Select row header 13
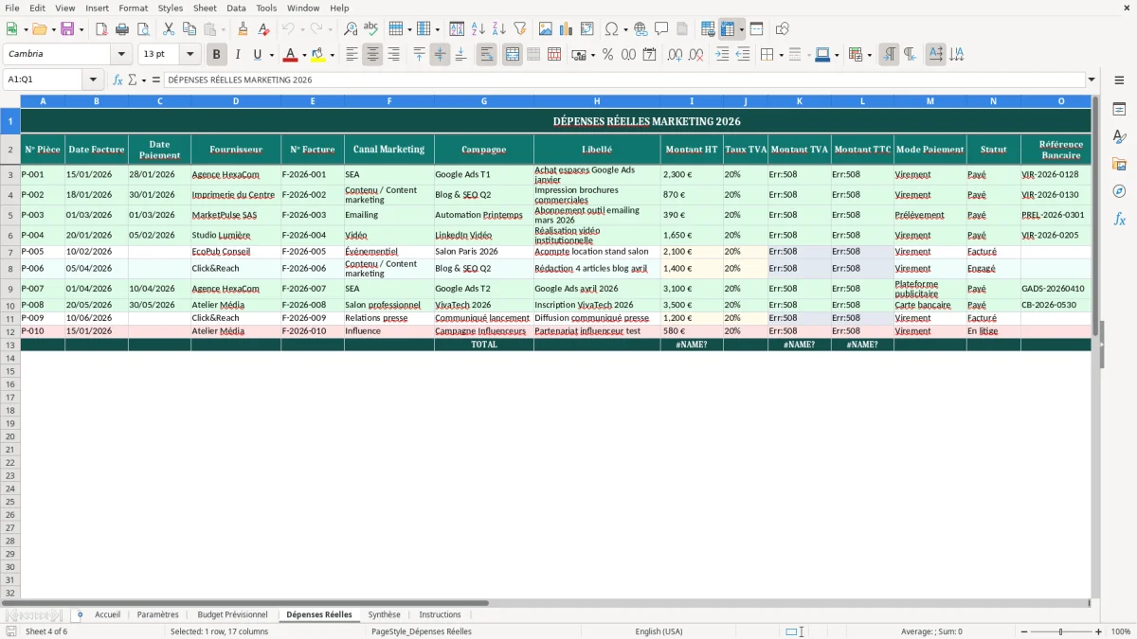 [x=10, y=345]
